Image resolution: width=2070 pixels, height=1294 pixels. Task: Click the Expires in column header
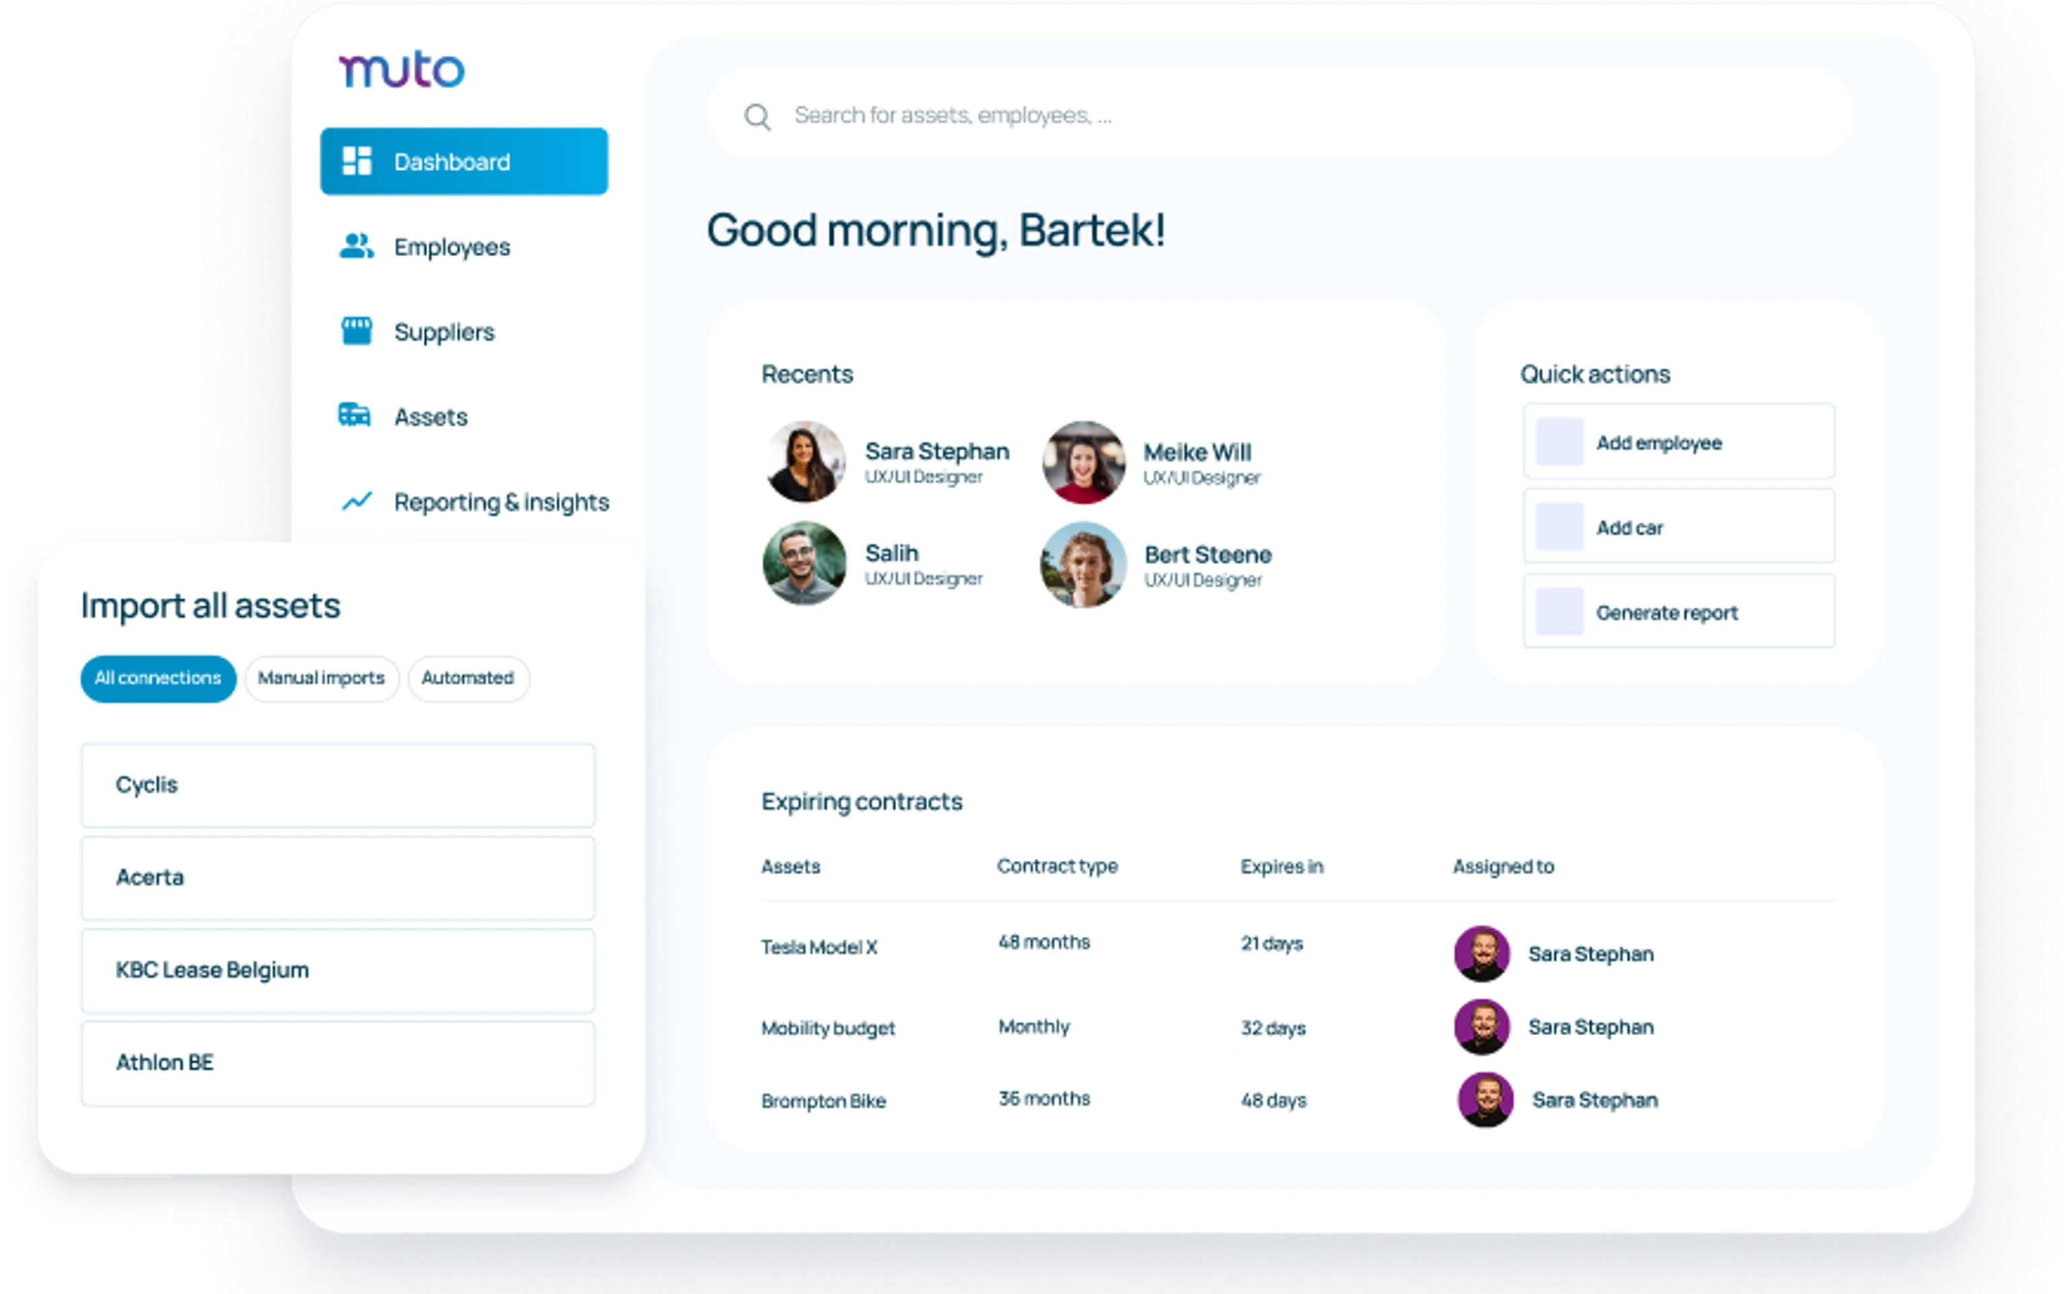(x=1282, y=867)
